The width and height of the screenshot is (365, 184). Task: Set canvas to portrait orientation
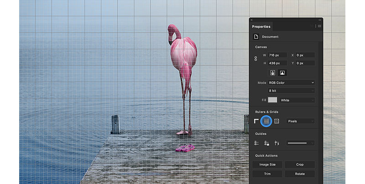(x=273, y=72)
